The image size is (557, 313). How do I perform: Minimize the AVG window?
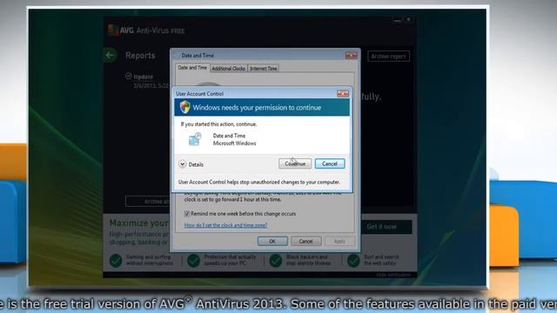click(397, 20)
